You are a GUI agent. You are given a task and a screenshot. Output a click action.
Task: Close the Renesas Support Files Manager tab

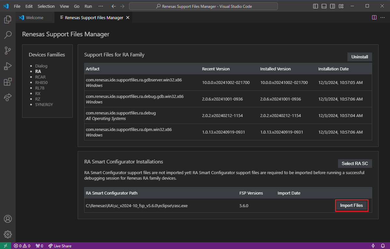(128, 18)
